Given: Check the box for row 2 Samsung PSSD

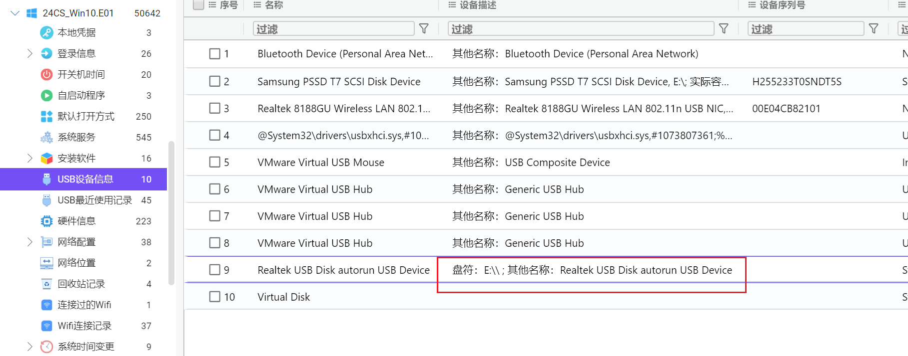Looking at the screenshot, I should (x=215, y=81).
